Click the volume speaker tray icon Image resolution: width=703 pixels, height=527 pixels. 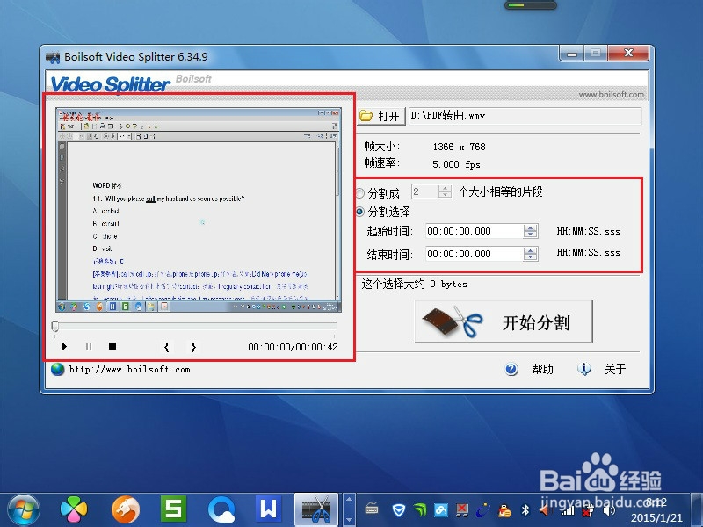tap(608, 510)
